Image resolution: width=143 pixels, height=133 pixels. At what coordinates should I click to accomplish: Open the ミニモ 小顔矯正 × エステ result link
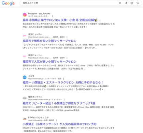(x=63, y=83)
